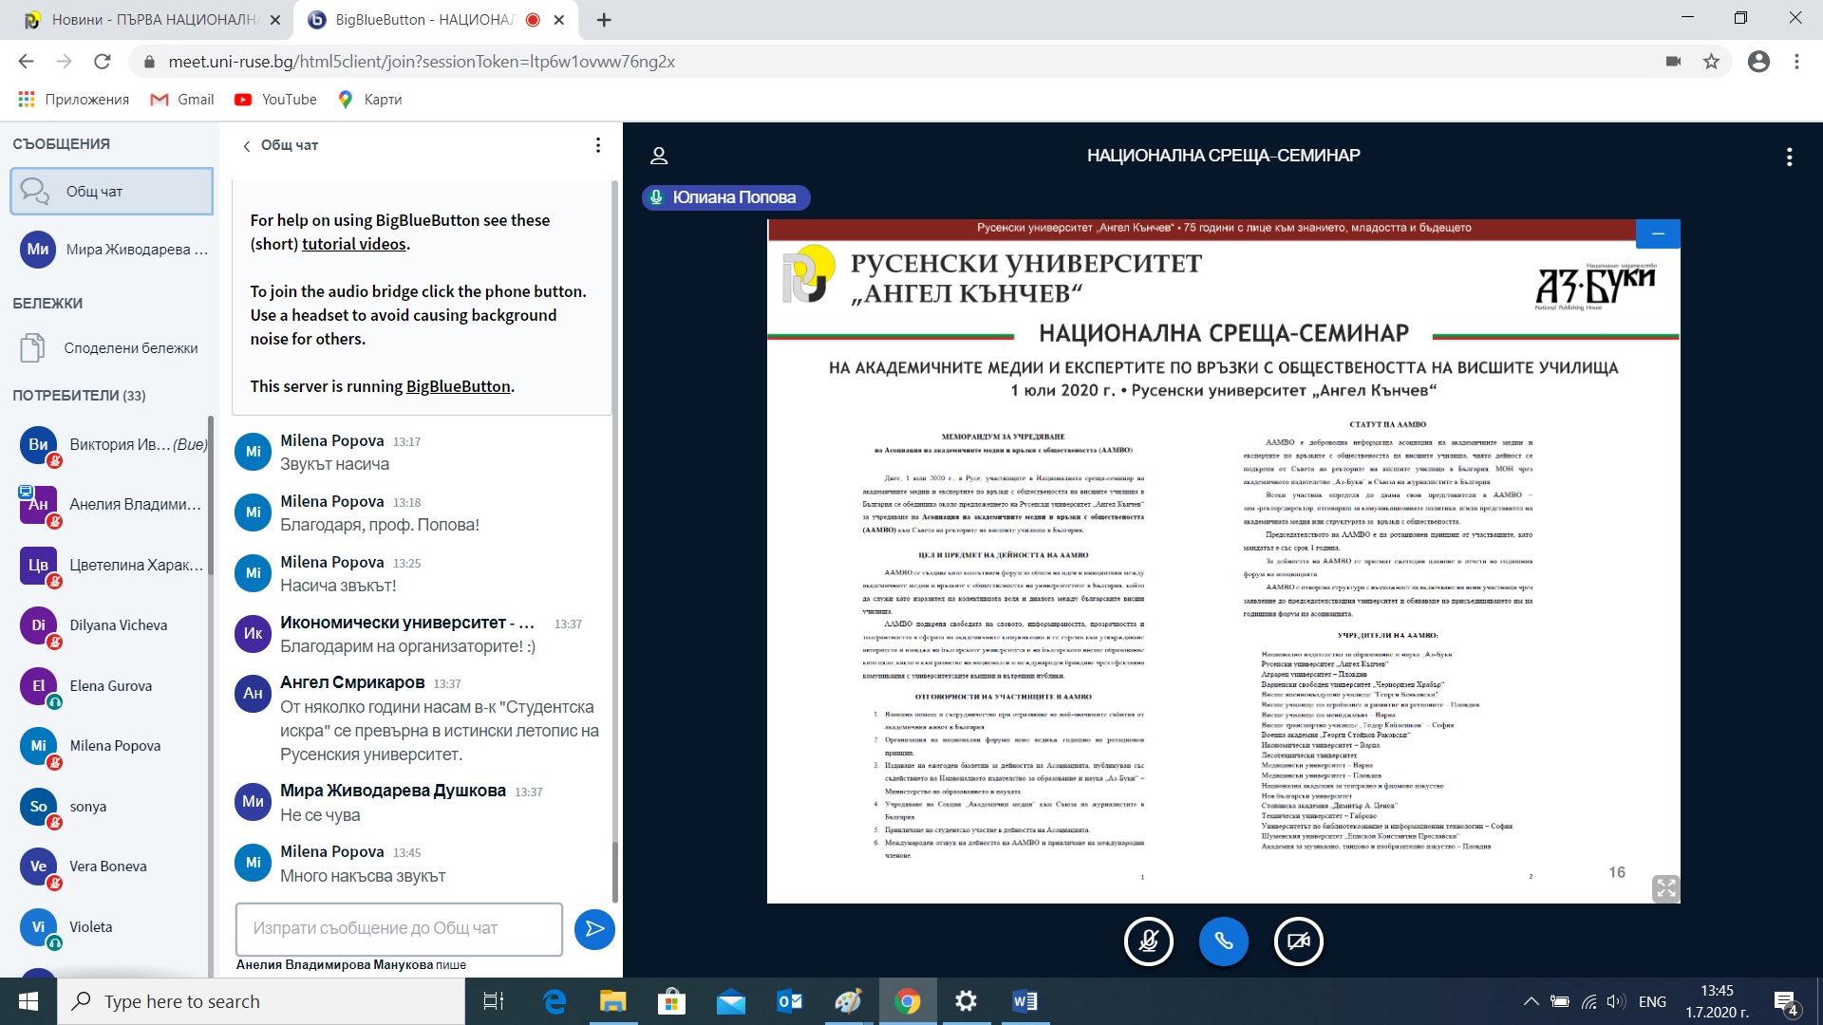Toggle webcam sharing button
The height and width of the screenshot is (1025, 1823).
tap(1298, 941)
